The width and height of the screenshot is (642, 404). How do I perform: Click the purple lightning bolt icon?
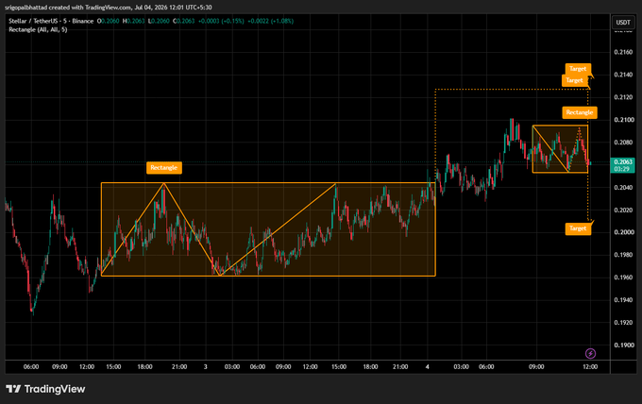(x=590, y=353)
